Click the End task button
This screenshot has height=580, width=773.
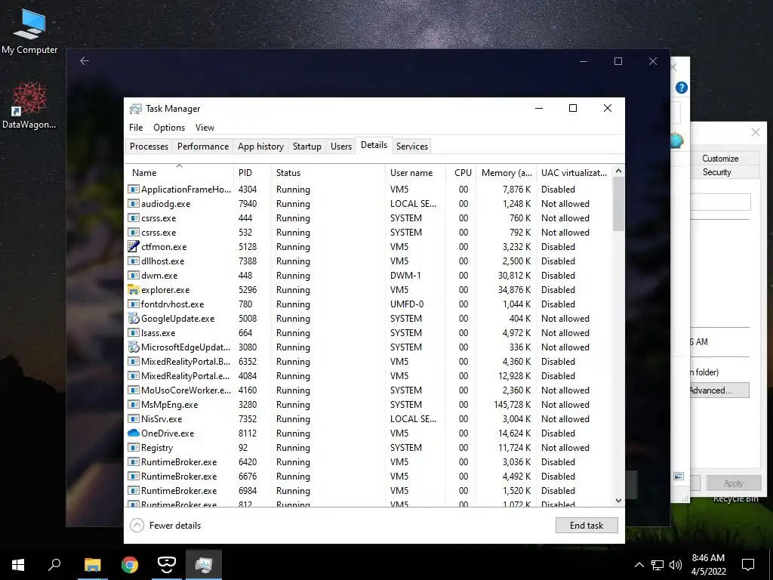[586, 526]
